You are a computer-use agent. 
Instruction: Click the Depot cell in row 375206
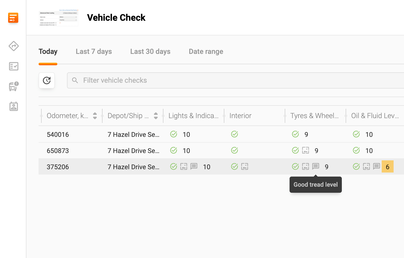coord(133,167)
